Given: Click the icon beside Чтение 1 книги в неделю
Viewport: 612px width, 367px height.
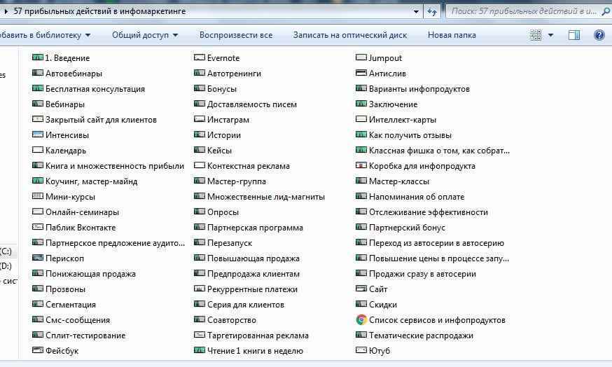Looking at the screenshot, I should pos(200,351).
